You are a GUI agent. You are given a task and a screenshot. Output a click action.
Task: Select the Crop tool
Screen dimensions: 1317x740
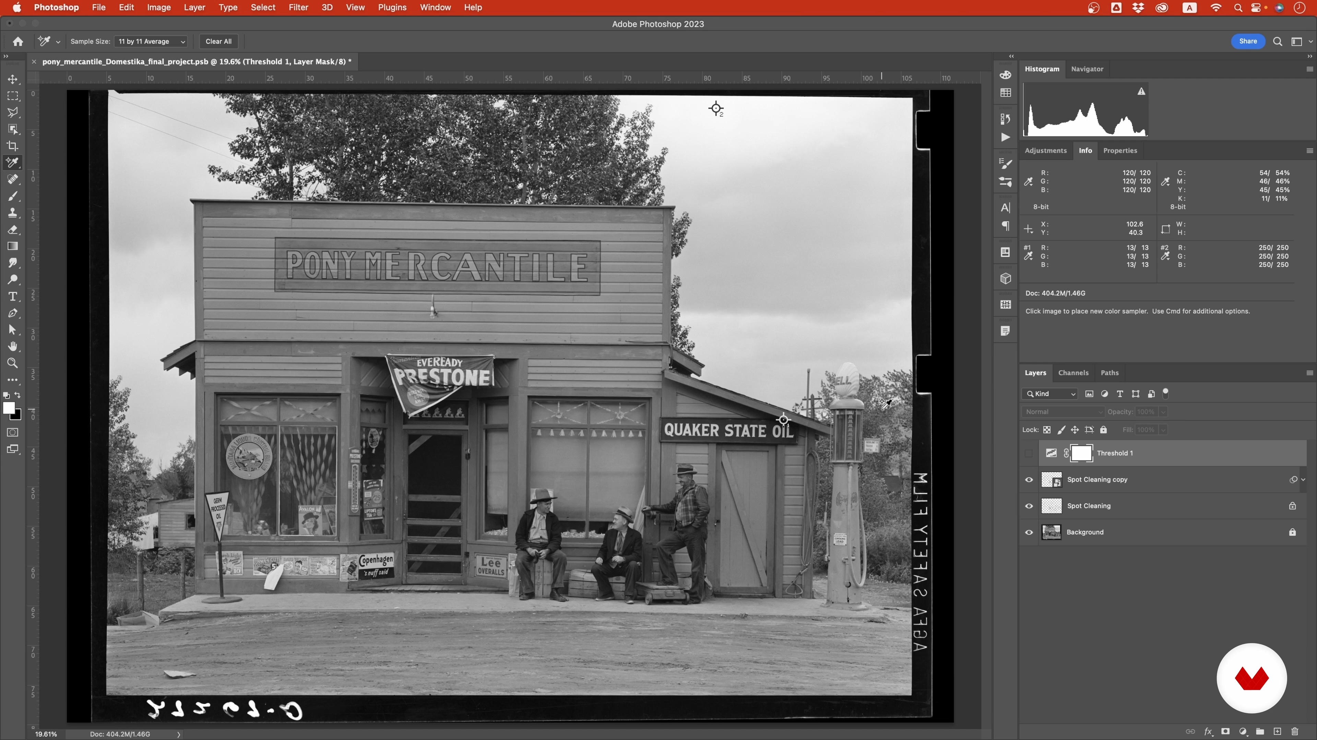click(13, 146)
